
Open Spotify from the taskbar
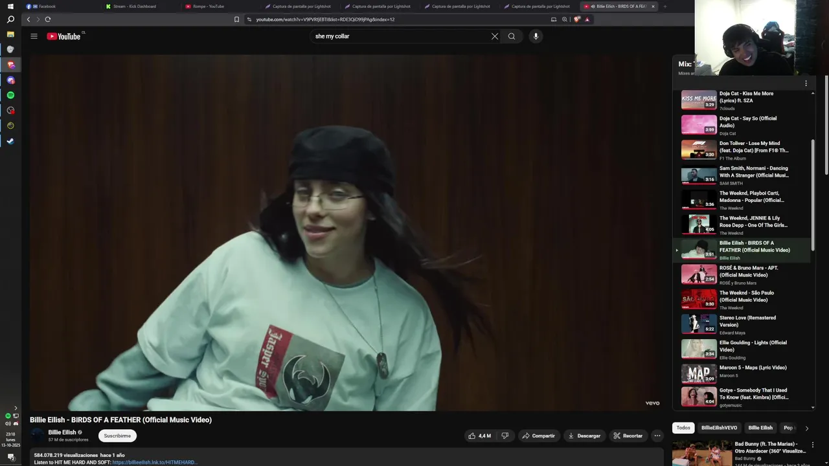[x=10, y=95]
